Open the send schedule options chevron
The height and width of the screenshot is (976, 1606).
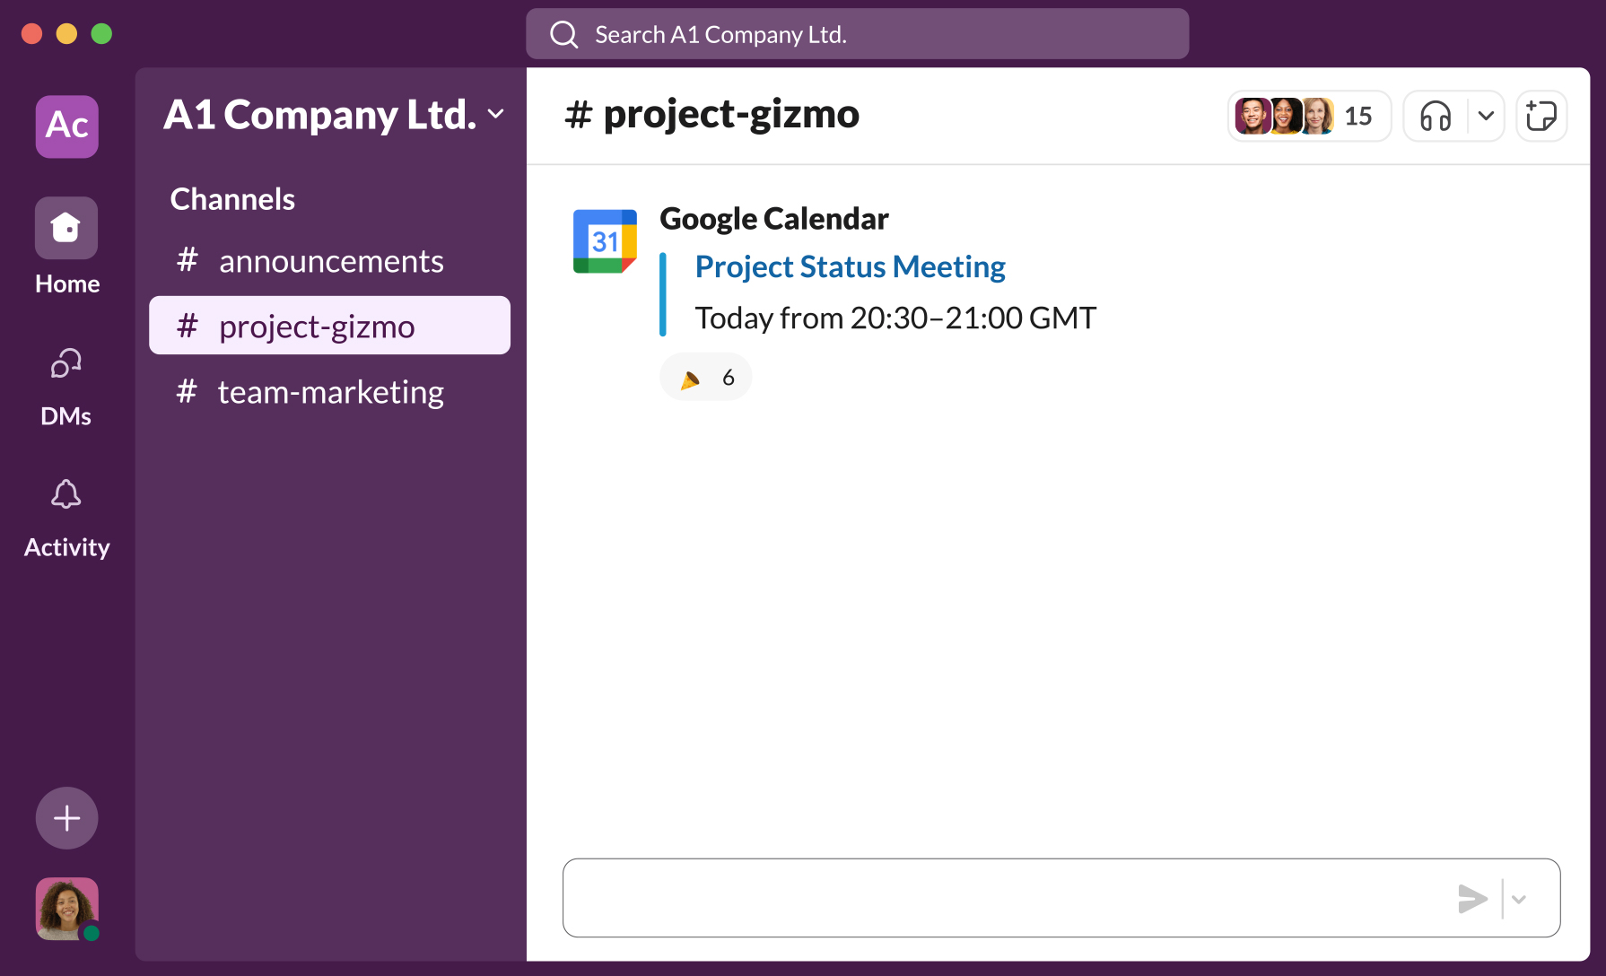pyautogui.click(x=1520, y=898)
